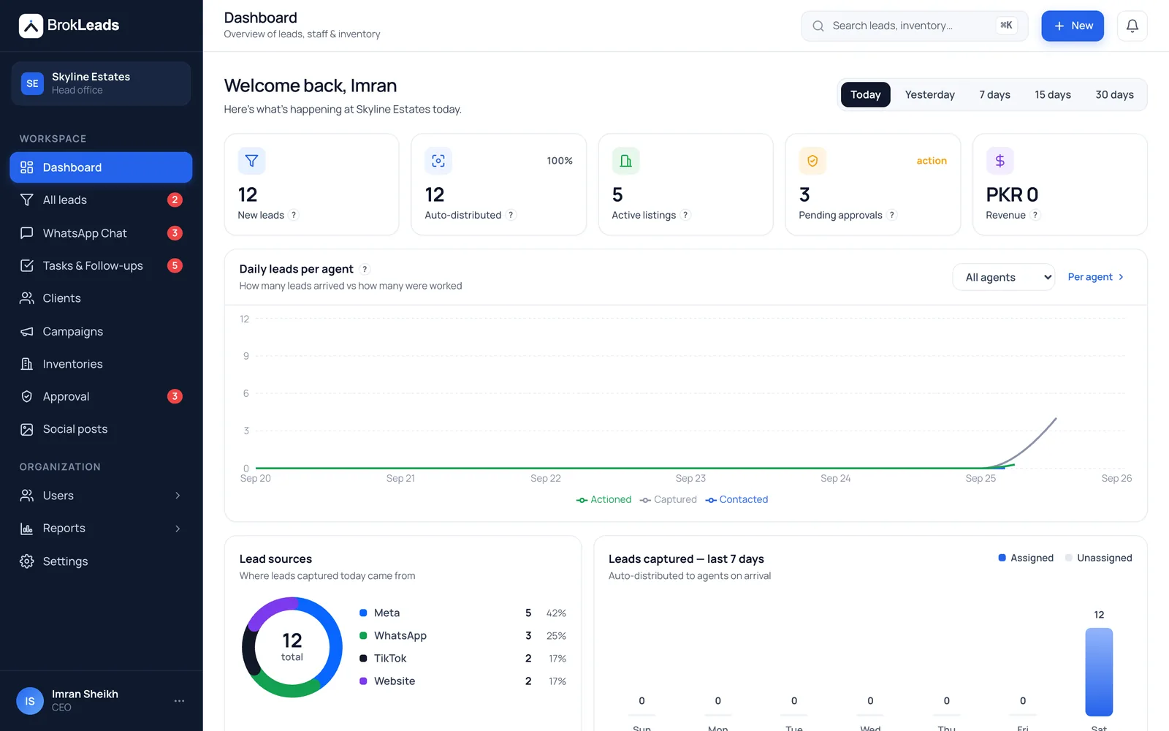This screenshot has height=731, width=1169.
Task: Switch range to 15 days
Action: point(1053,95)
